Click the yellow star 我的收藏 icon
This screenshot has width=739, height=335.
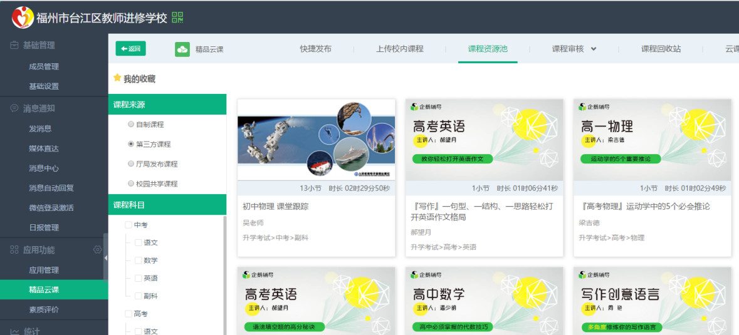coord(117,78)
